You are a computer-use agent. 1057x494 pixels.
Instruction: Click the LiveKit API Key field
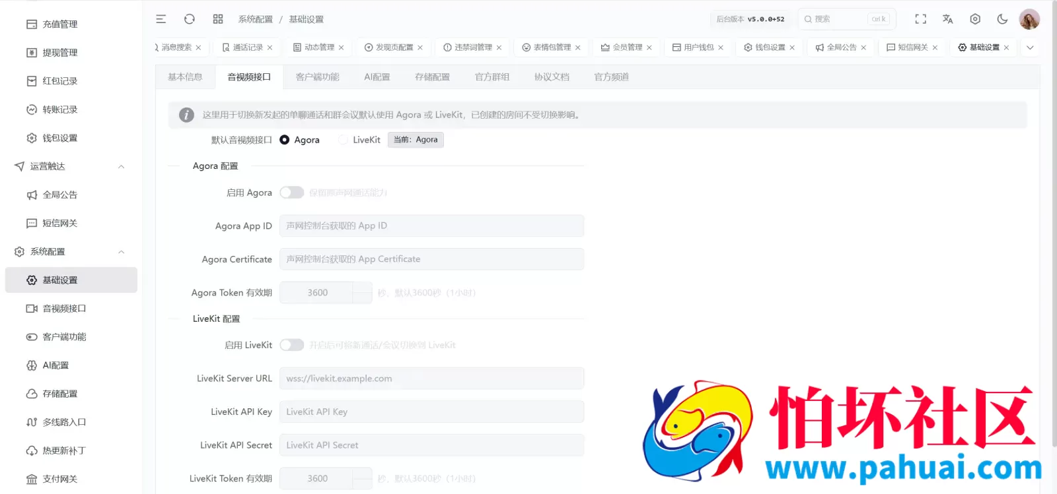[431, 412]
